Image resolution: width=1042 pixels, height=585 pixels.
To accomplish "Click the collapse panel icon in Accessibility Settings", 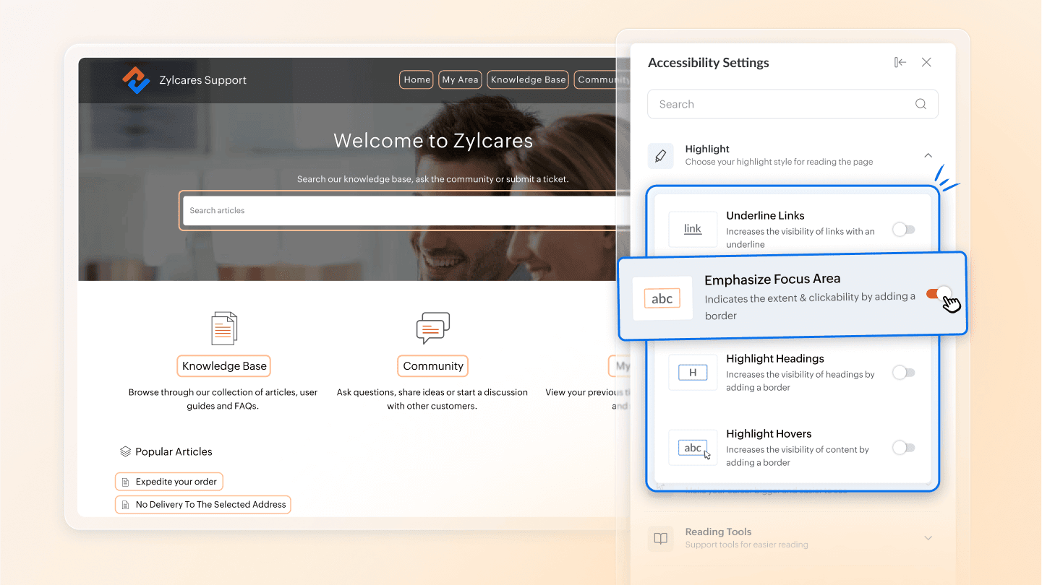I will tap(900, 63).
